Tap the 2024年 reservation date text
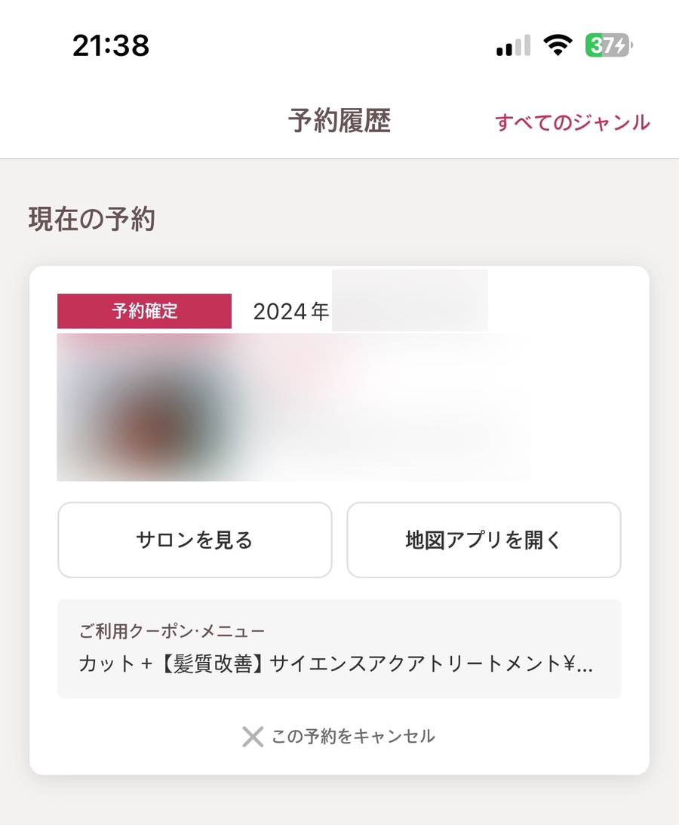Image resolution: width=679 pixels, height=825 pixels. point(291,312)
